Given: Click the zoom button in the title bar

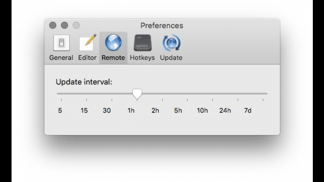Looking at the screenshot, I should pyautogui.click(x=76, y=26).
